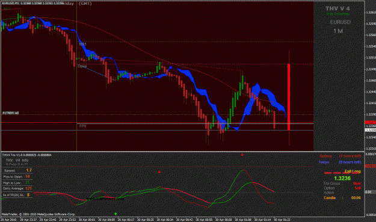The image size is (376, 222).
Task: Click the 30 Apr 01:14 time label
Action: coord(263,220)
